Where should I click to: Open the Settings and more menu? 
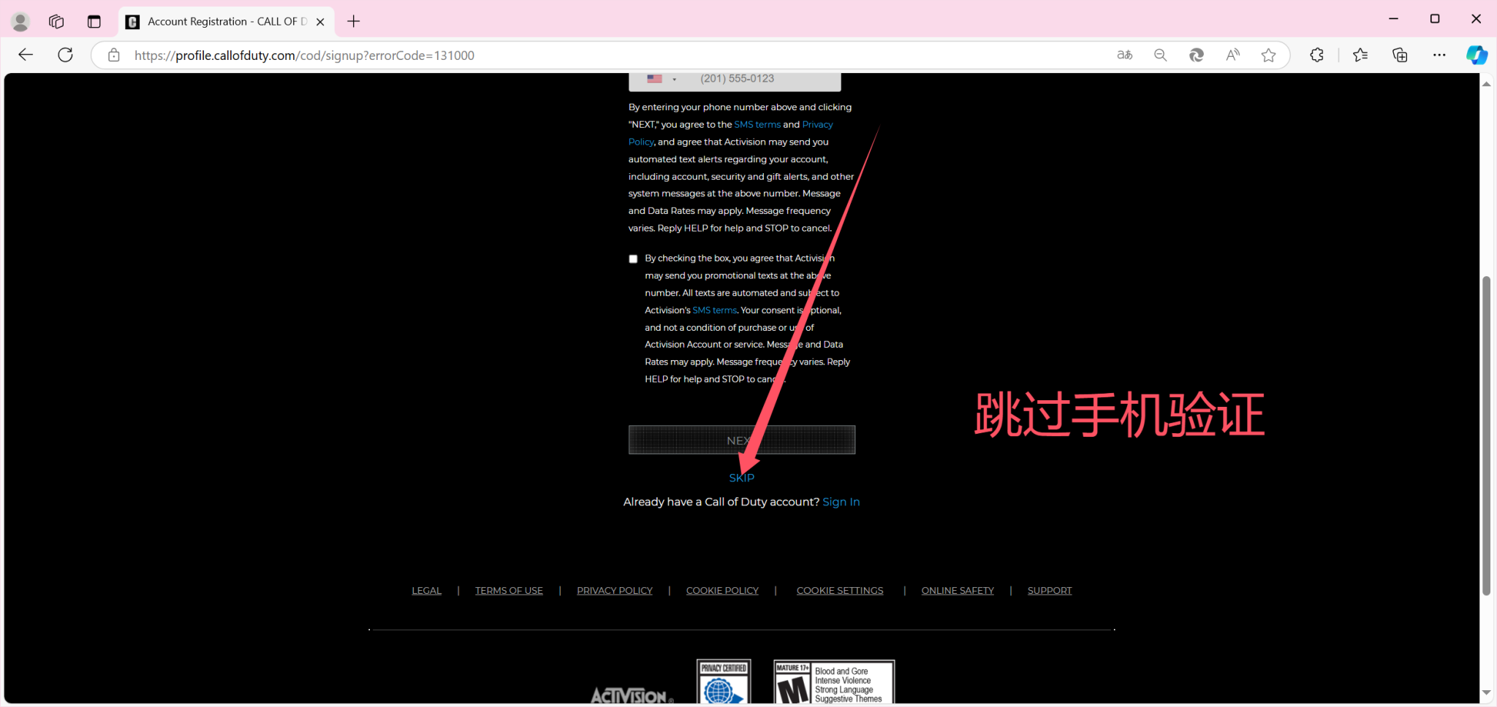1439,55
